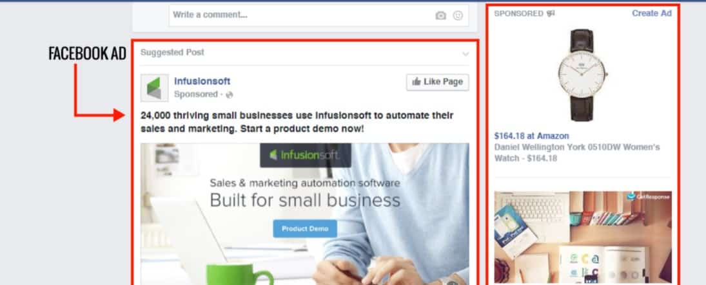The image size is (706, 285).
Task: Click the Infusionsoft logo banner in ad image
Action: 306,155
